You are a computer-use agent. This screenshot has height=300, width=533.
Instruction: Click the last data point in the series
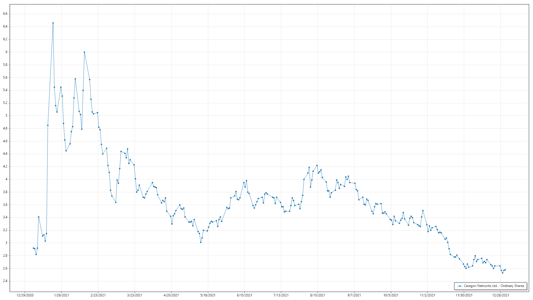(505, 270)
